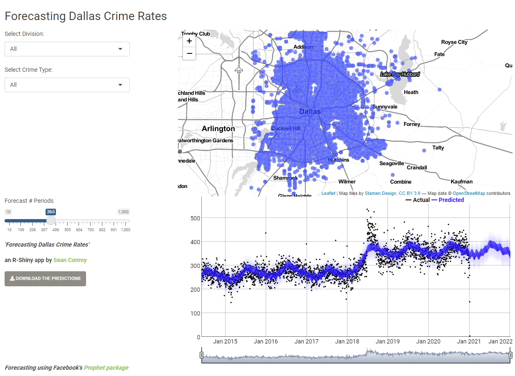Click the Jan 2021 x-axis label

click(x=469, y=341)
